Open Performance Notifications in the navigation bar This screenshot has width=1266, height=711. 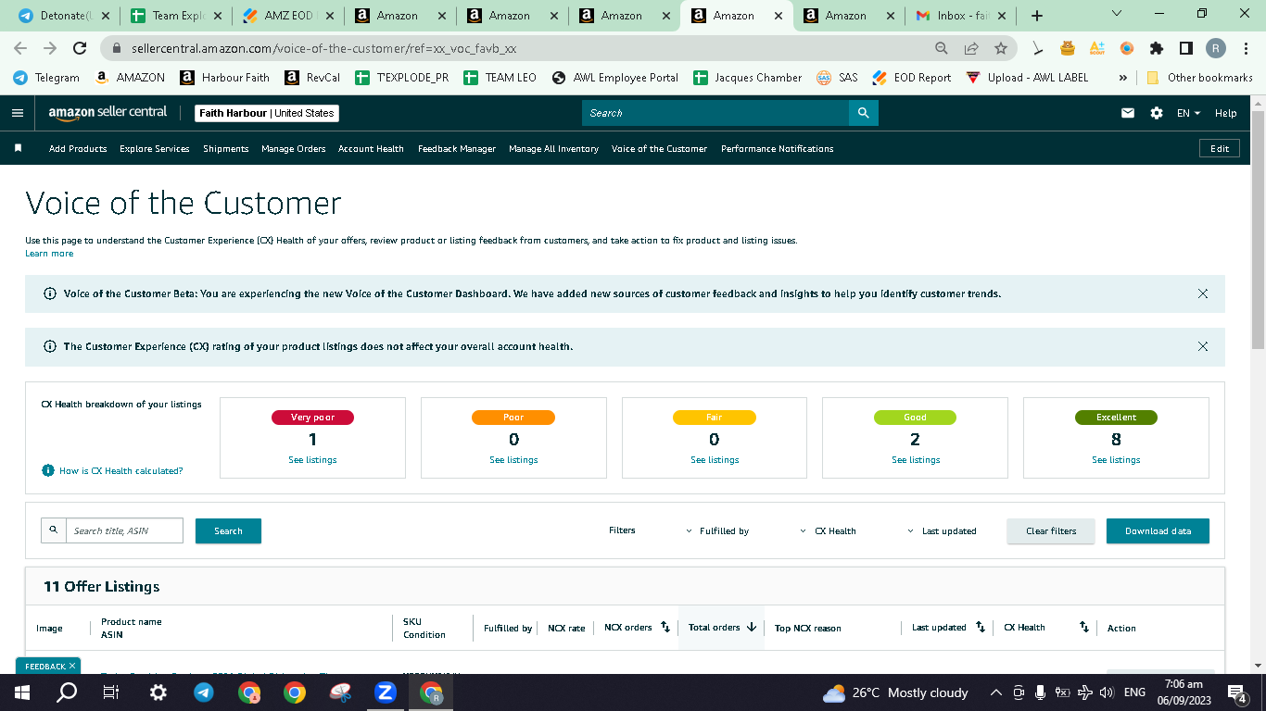[x=778, y=148]
